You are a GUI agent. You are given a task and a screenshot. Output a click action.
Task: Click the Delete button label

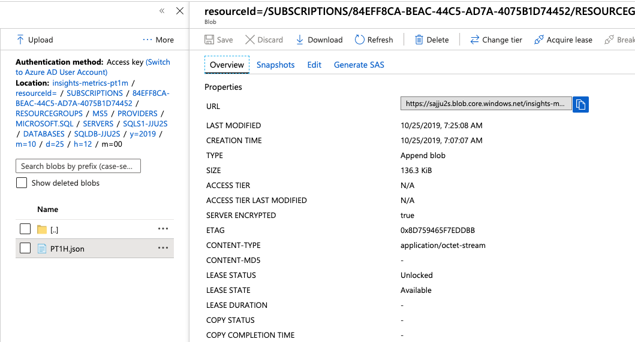(x=437, y=40)
